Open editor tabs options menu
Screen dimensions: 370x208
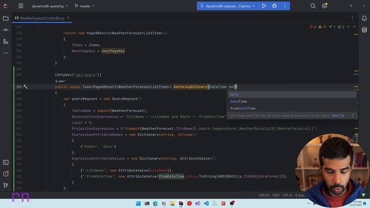tap(352, 18)
